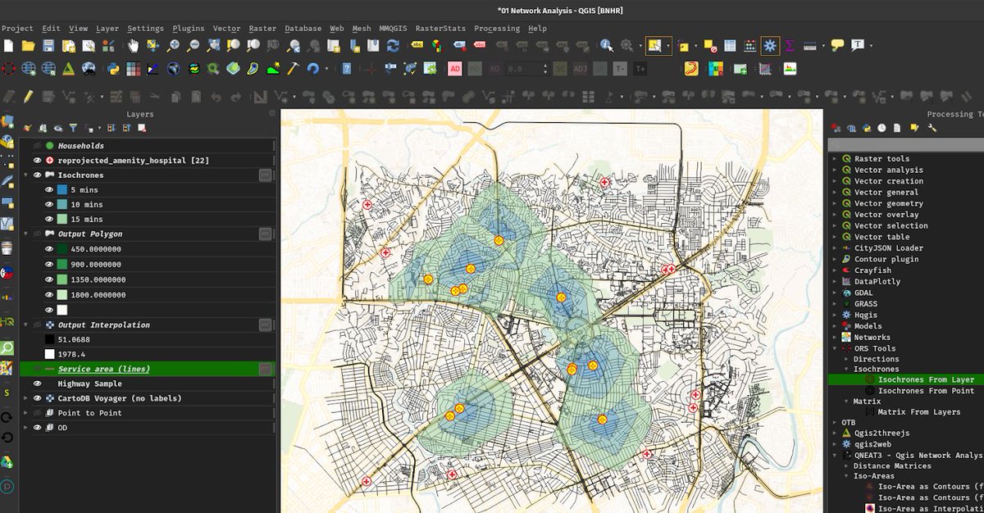Click the Refresh map canvas icon

[392, 45]
